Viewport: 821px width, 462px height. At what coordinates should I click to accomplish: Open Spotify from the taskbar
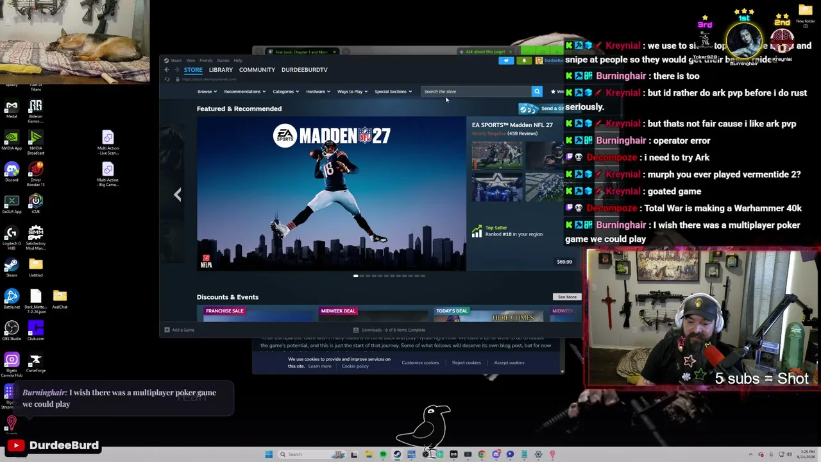(383, 454)
